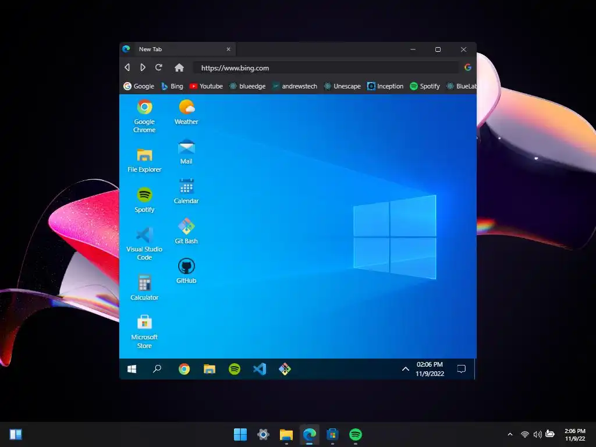Screen dimensions: 596x447
Task: Open inner Windows 10 Start button
Action: coord(132,369)
